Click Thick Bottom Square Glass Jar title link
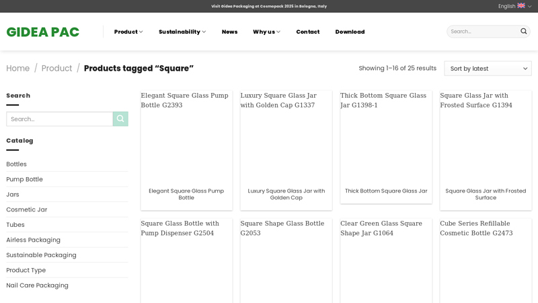Viewport: 538px width, 303px height. point(386,191)
